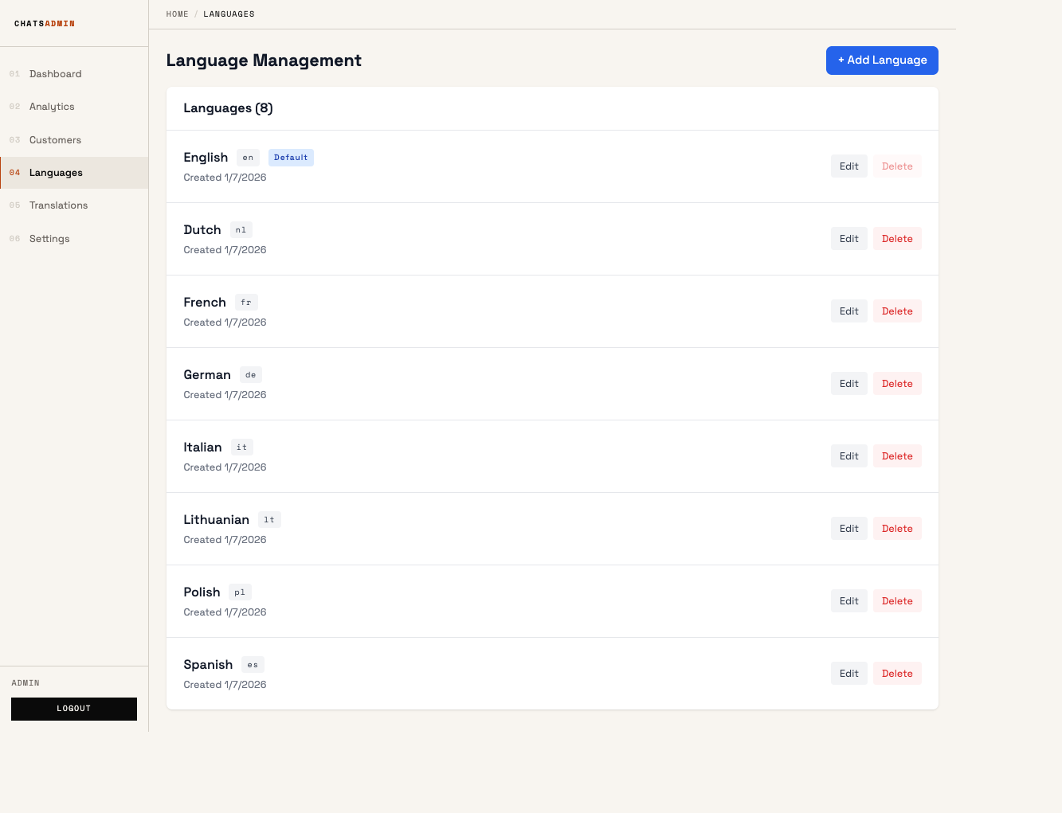
Task: Open the Settings section
Action: (49, 238)
